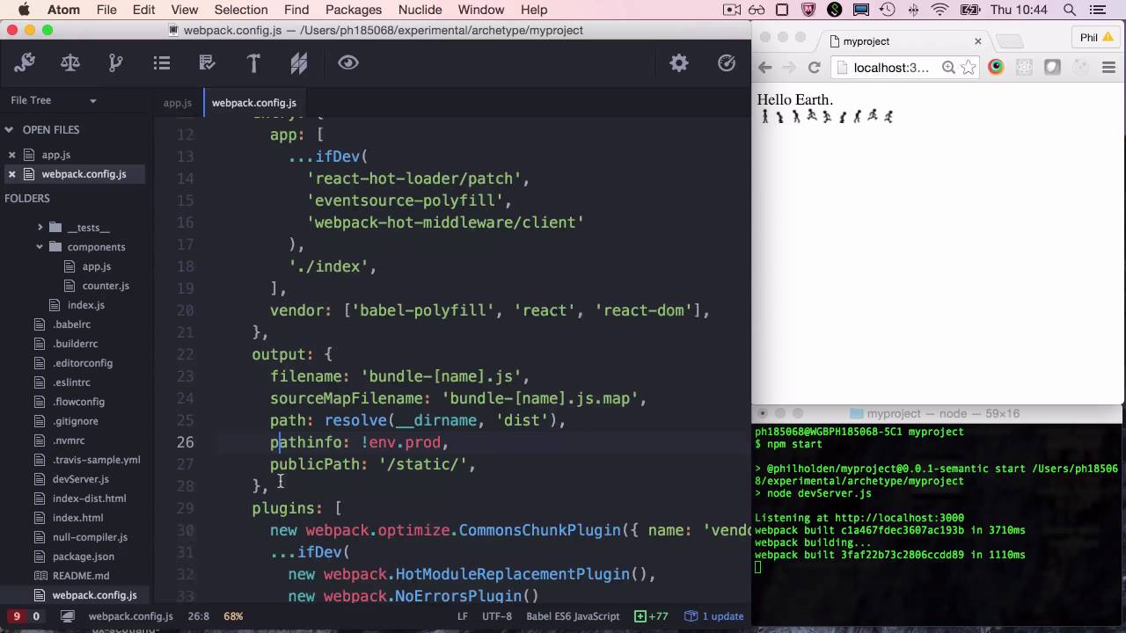Click the bulleted list outline icon

click(x=161, y=62)
